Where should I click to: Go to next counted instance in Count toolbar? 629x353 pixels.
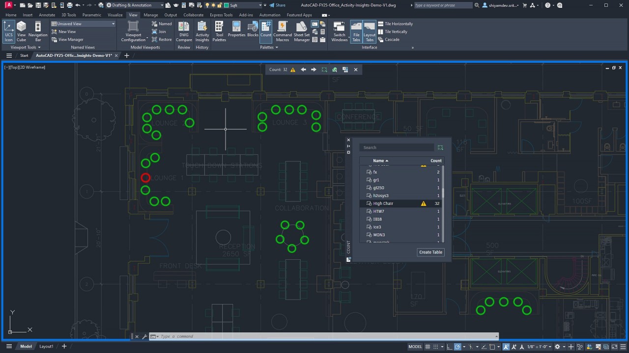tap(314, 69)
